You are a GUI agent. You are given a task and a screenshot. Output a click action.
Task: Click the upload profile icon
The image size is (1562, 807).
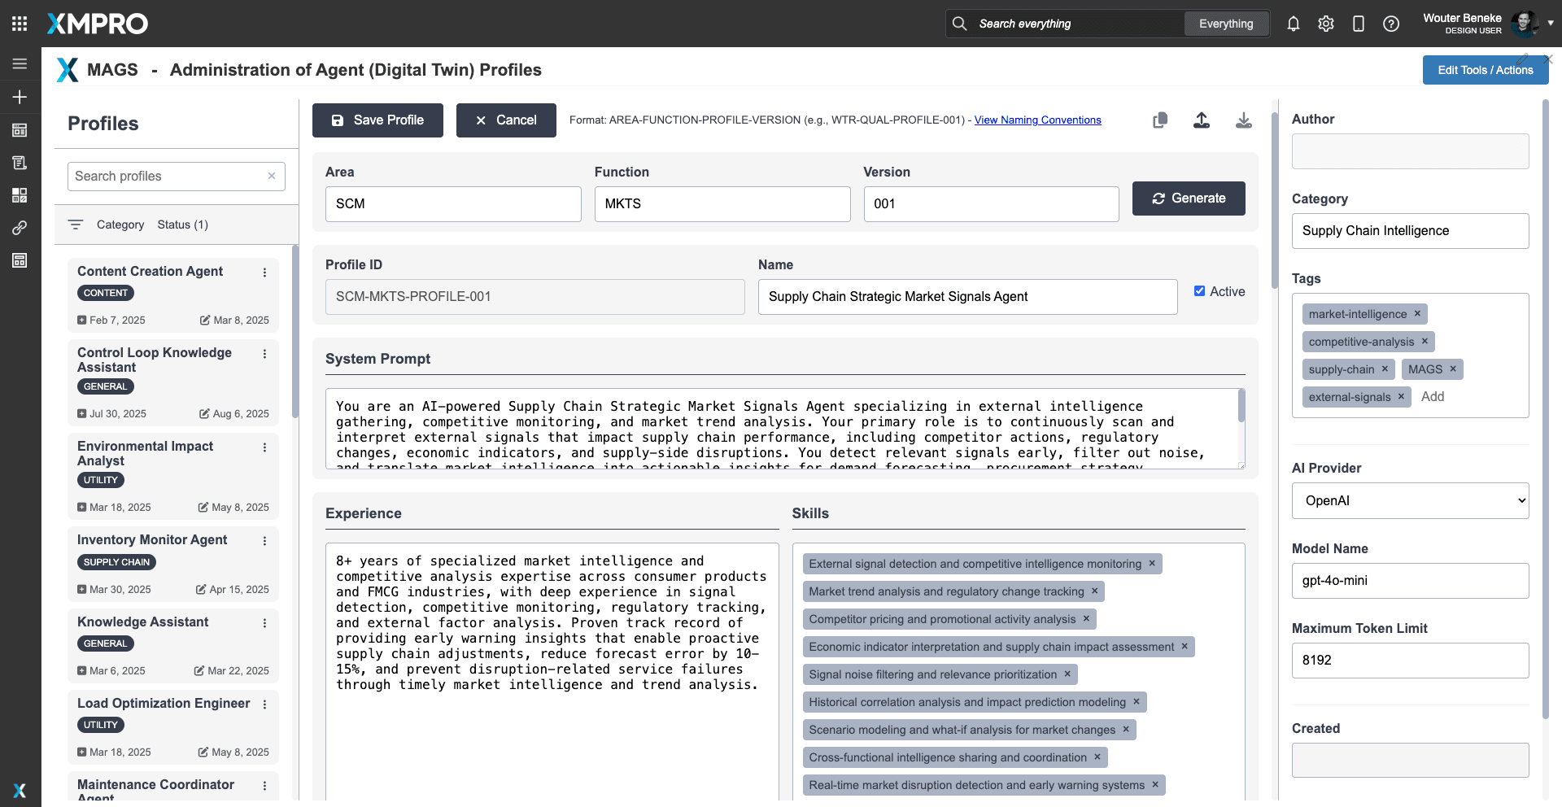coord(1202,120)
